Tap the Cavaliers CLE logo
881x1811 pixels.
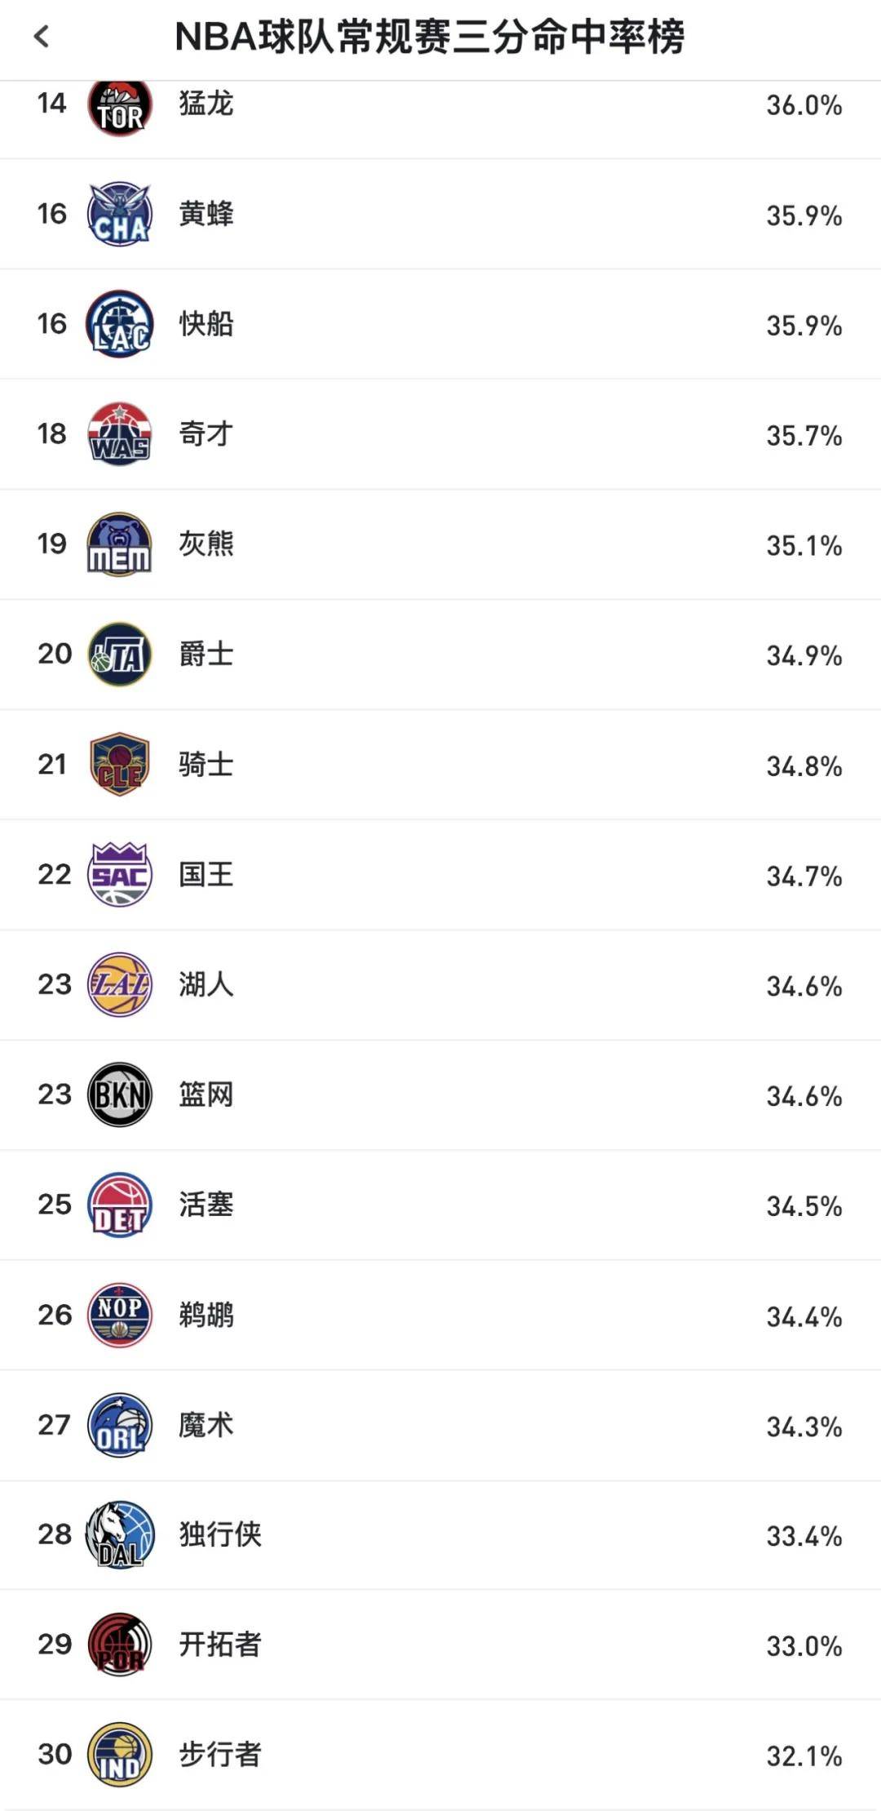point(120,765)
